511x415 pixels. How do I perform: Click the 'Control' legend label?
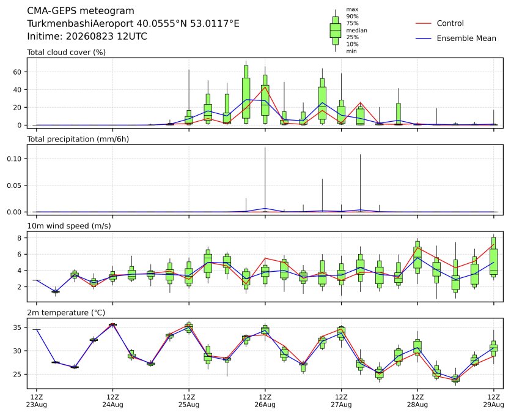pos(450,23)
